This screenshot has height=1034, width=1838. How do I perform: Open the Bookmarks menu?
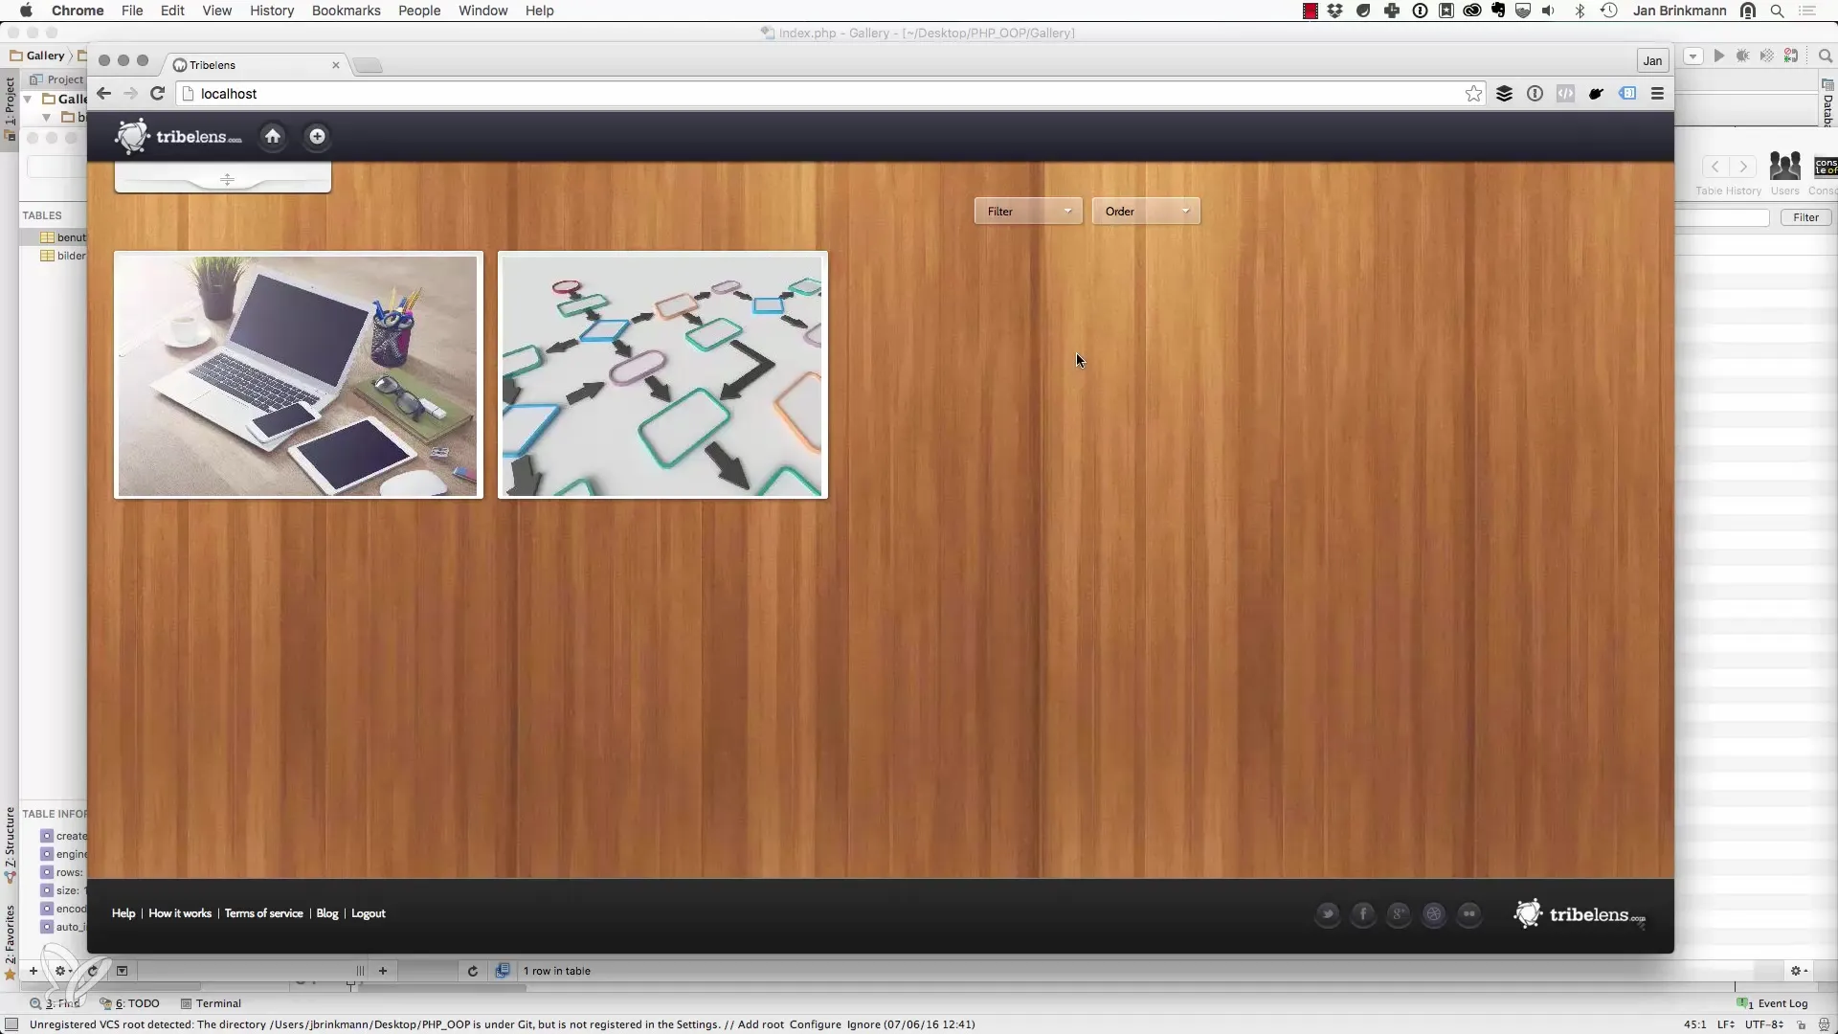(346, 11)
